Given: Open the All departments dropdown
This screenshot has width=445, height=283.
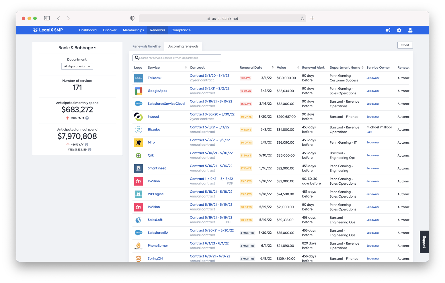Looking at the screenshot, I should [77, 66].
